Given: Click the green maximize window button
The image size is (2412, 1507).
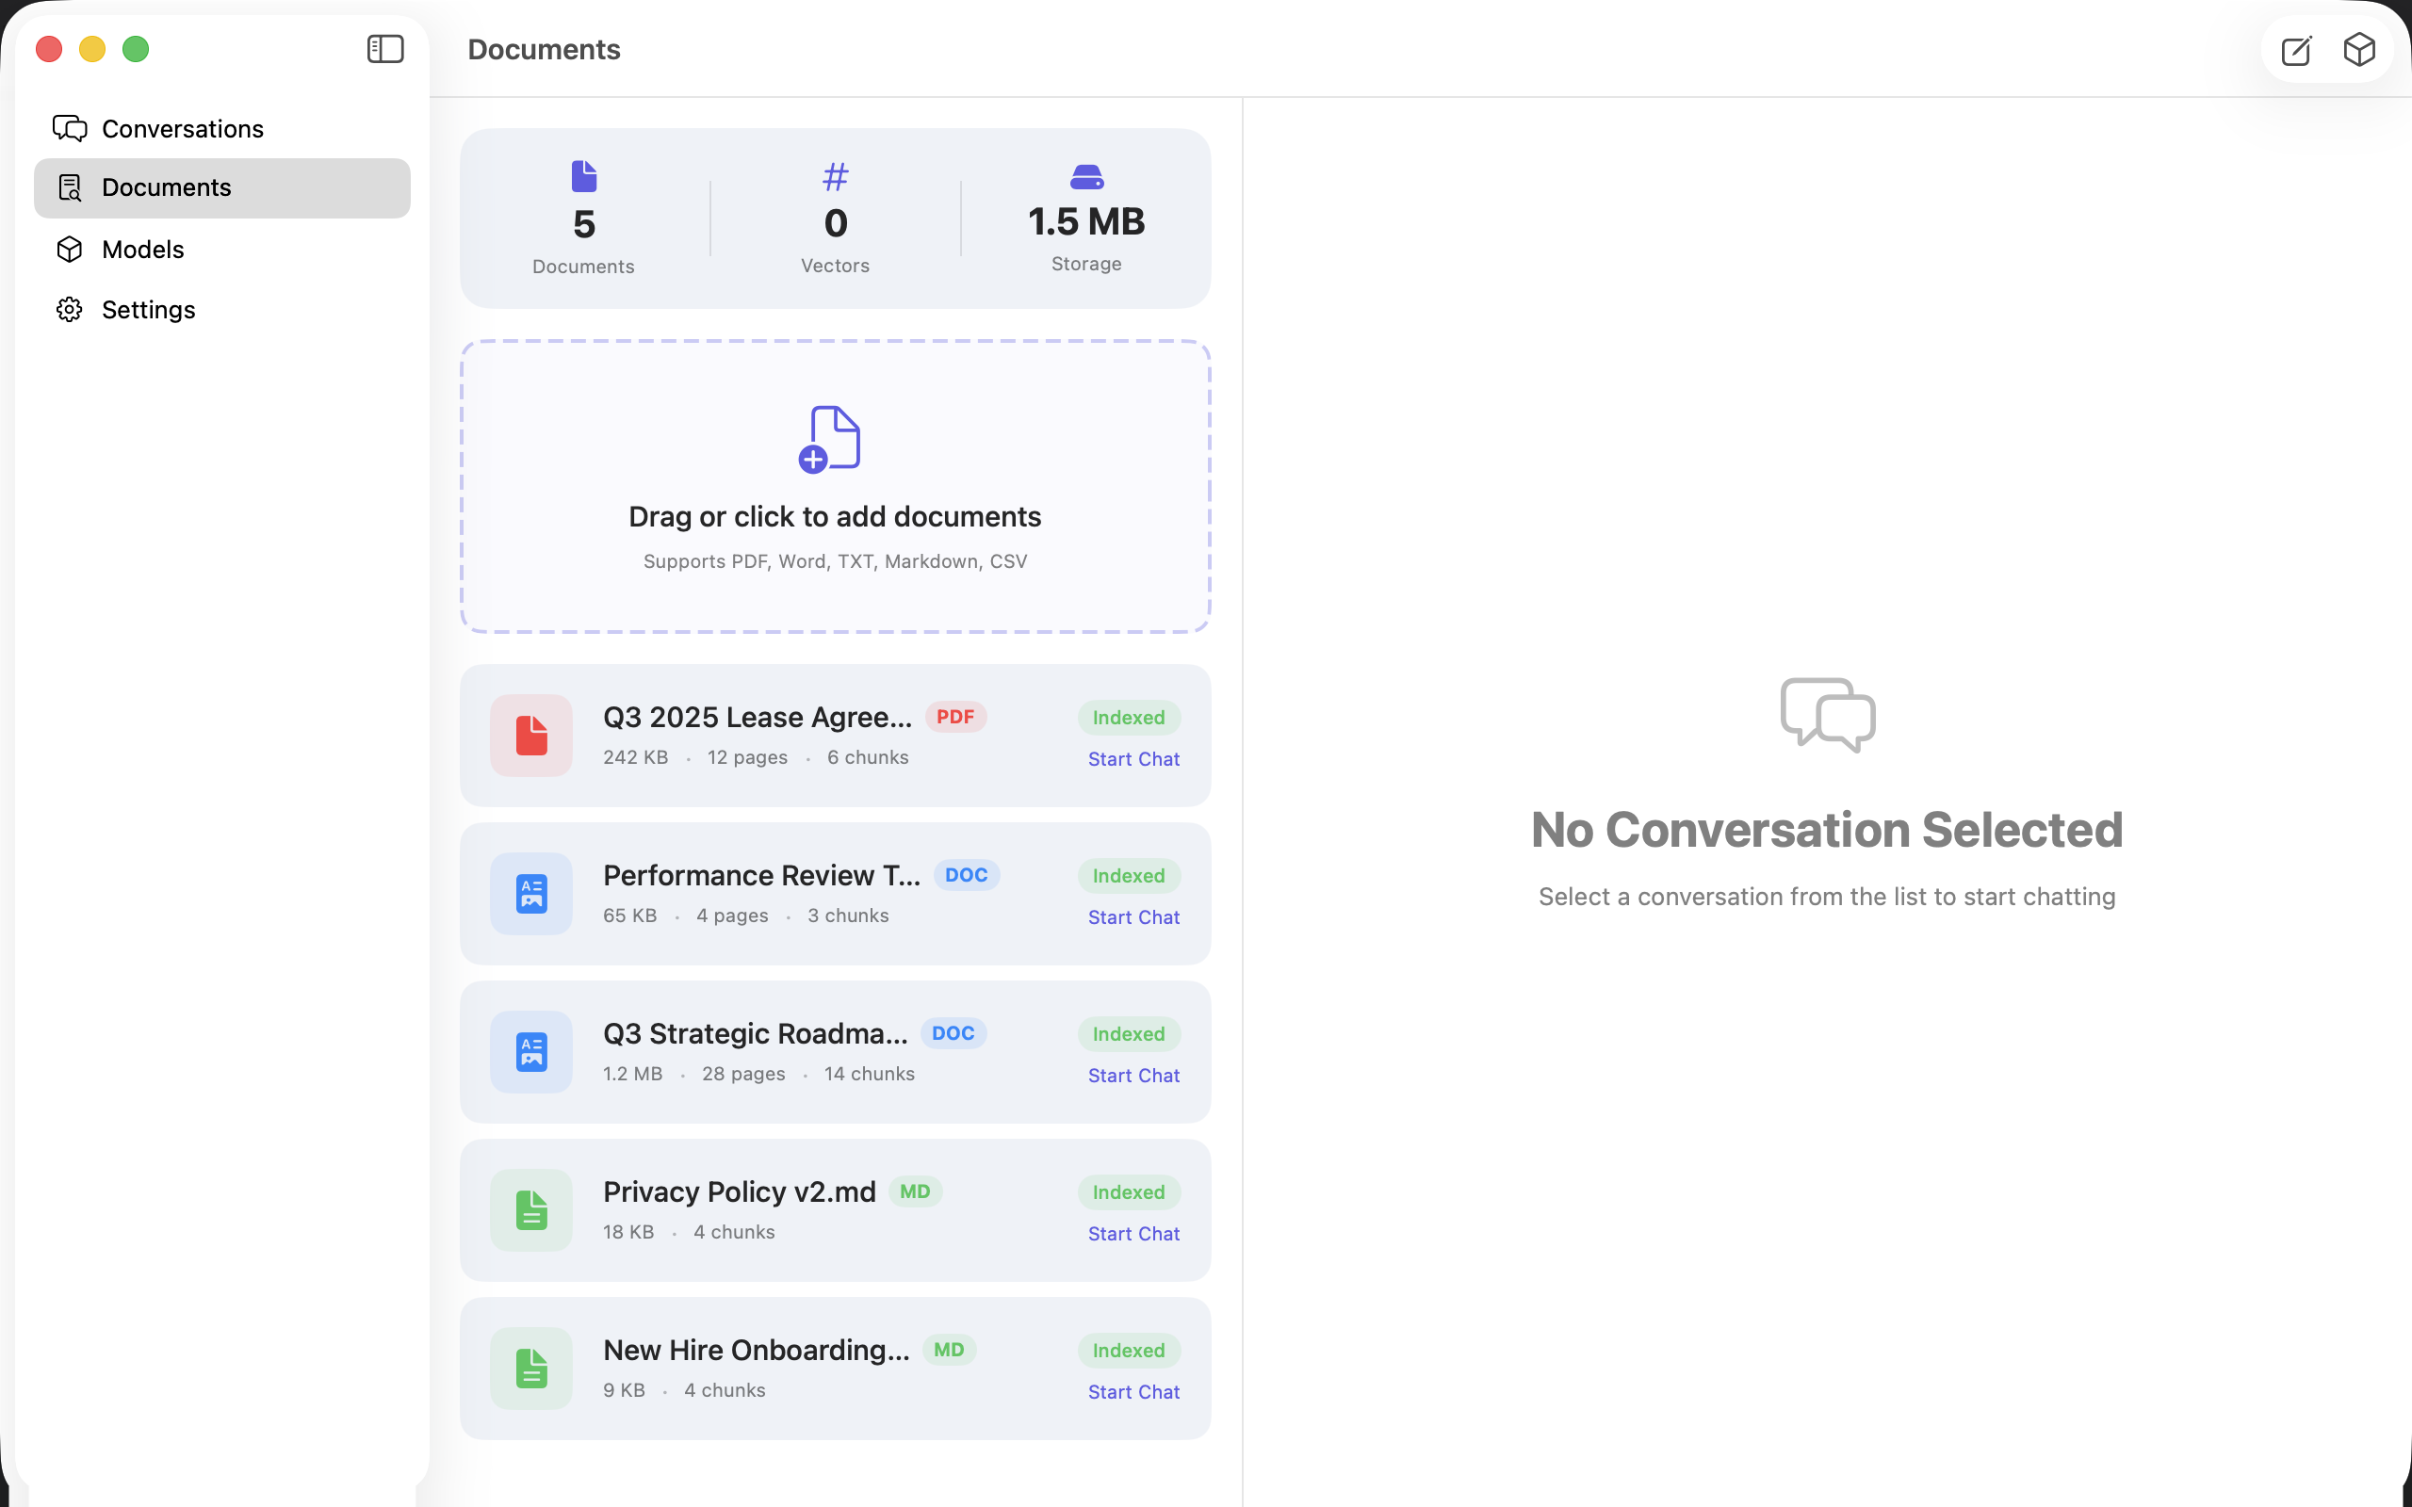Looking at the screenshot, I should tap(136, 49).
